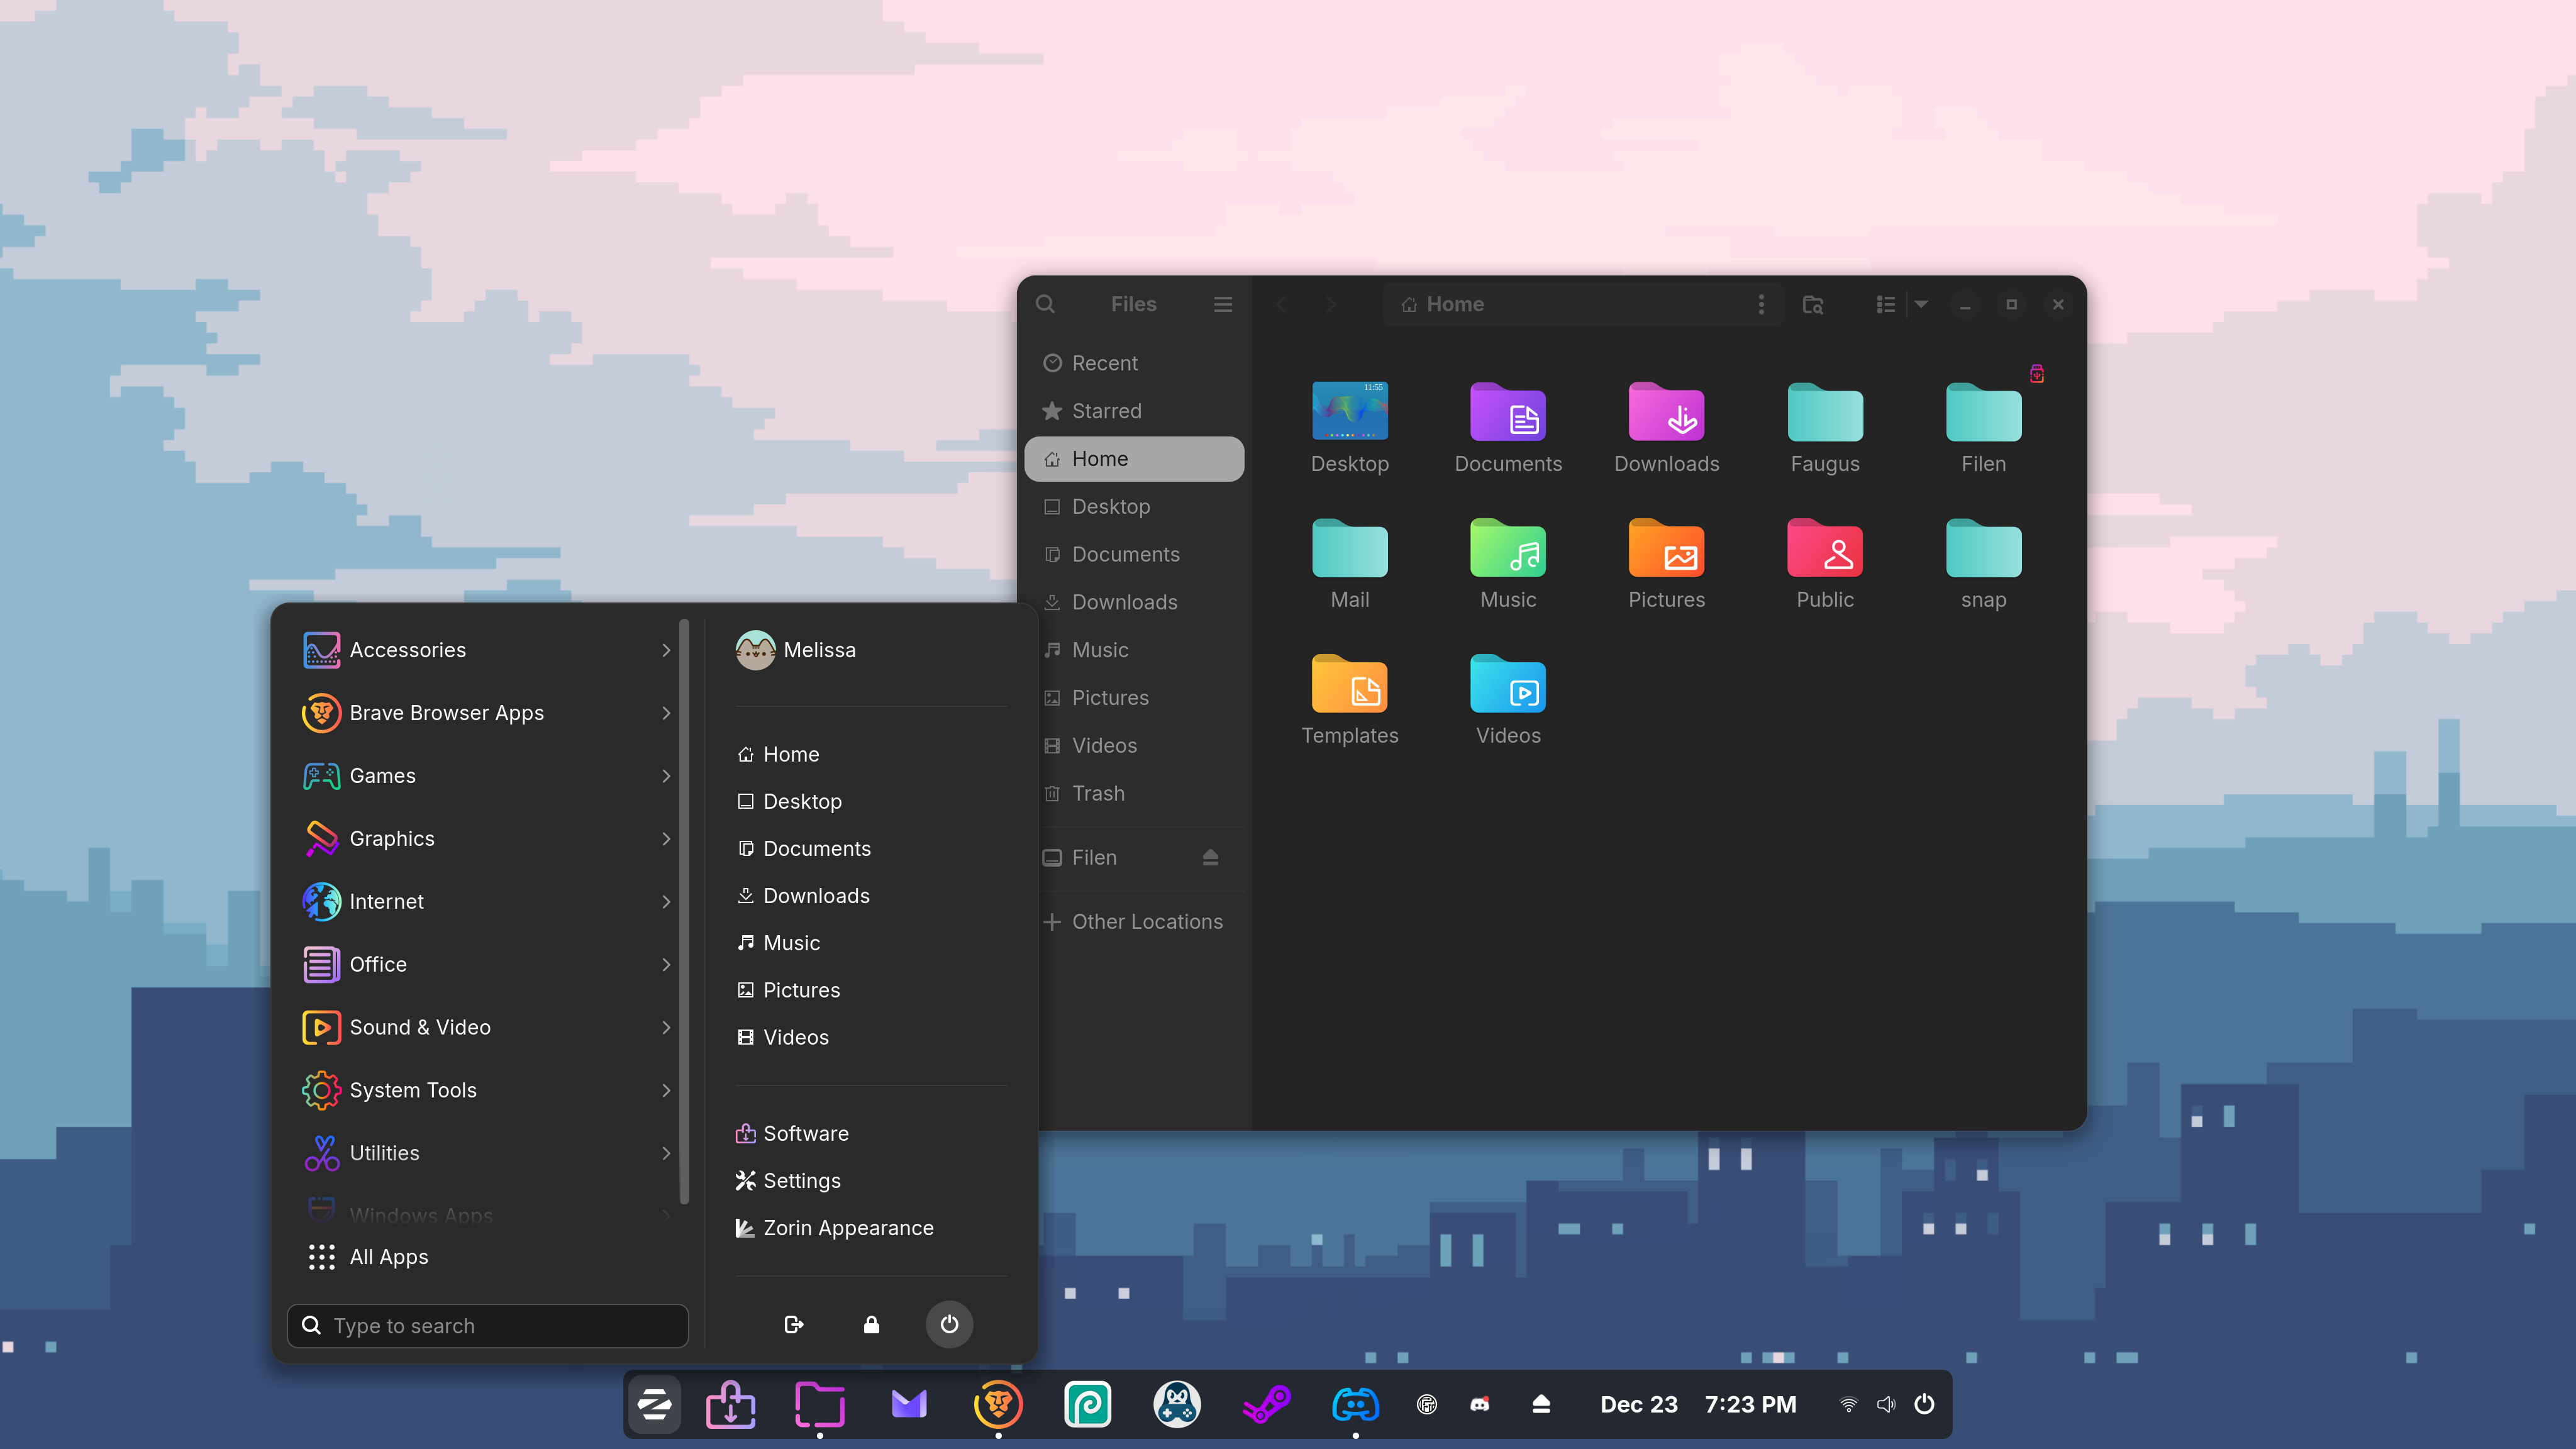Launch Steam from the taskbar

pyautogui.click(x=1266, y=1404)
